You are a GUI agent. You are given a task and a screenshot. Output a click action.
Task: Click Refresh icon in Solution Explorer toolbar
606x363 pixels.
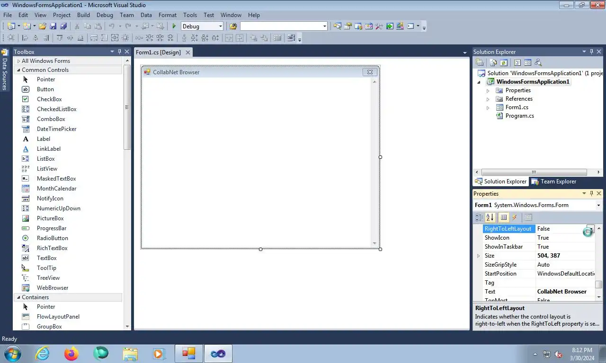point(504,62)
